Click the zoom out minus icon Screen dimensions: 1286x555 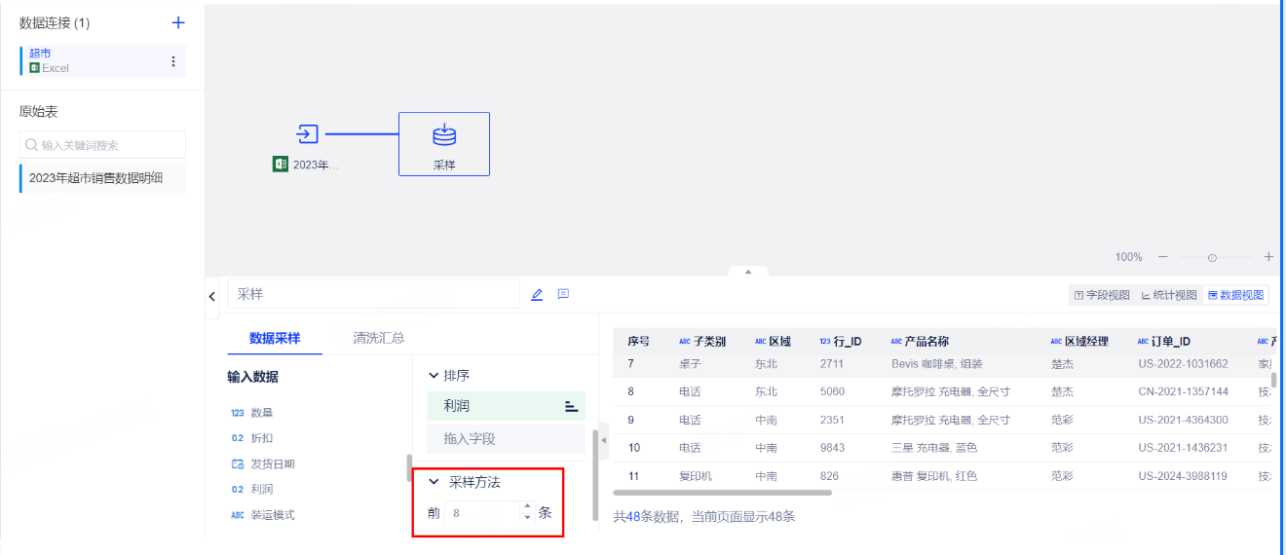pos(1162,257)
